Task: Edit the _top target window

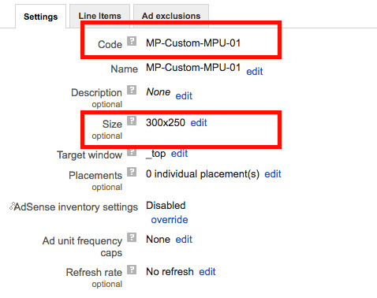Action: [179, 153]
